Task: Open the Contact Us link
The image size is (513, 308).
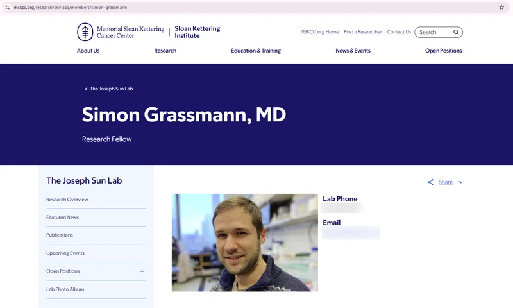Action: (x=399, y=31)
